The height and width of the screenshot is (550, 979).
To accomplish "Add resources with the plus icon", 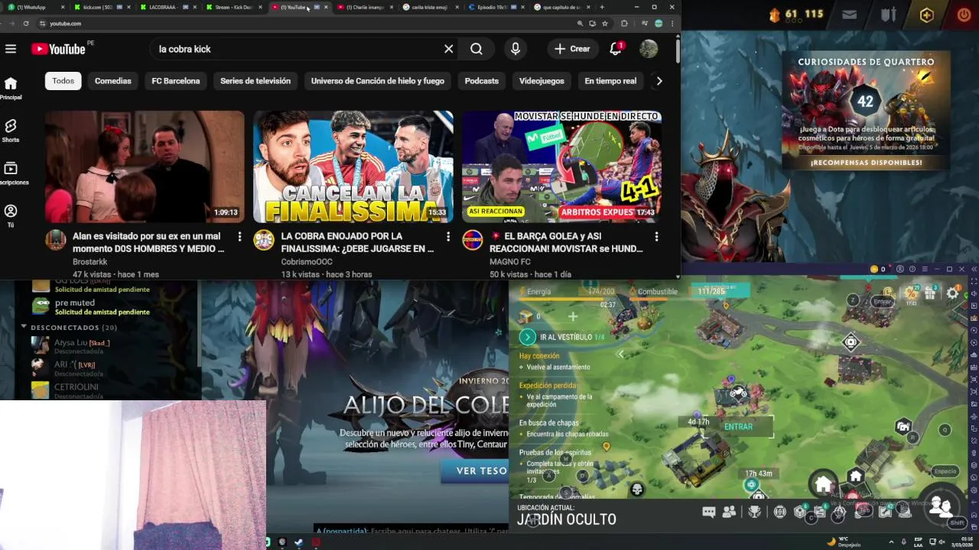I will click(x=572, y=316).
